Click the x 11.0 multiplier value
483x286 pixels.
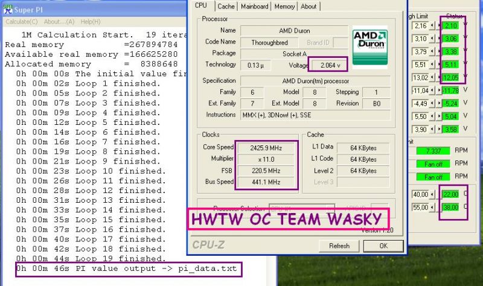tap(266, 159)
